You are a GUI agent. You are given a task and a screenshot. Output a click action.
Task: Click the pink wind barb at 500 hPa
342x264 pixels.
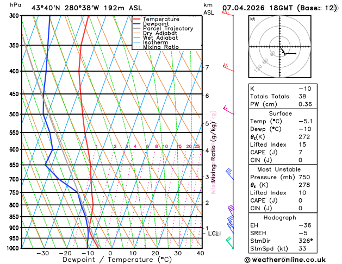coord(228,110)
